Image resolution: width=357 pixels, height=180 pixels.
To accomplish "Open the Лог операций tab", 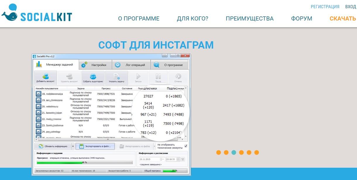I will click(132, 65).
